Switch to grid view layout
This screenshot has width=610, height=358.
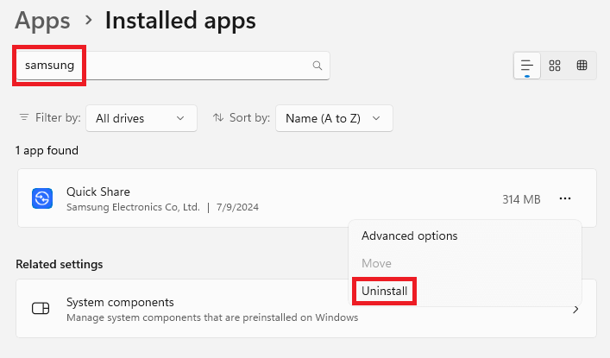point(555,66)
